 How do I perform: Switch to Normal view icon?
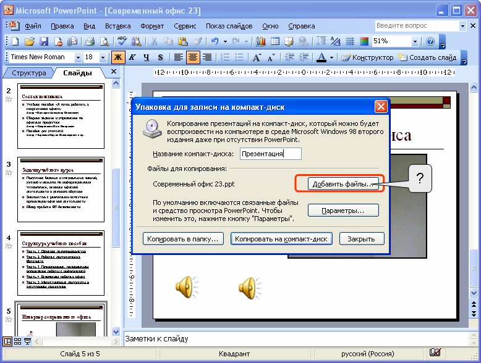click(7, 341)
